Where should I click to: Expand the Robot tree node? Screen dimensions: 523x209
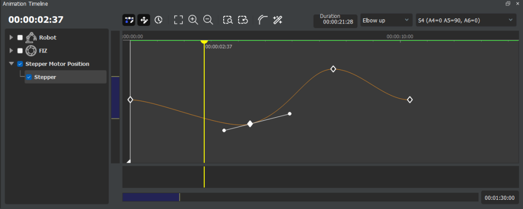point(11,38)
